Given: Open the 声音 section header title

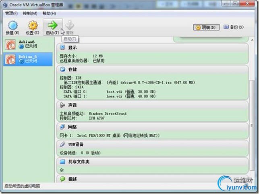Looking at the screenshot, I should pos(73,105).
